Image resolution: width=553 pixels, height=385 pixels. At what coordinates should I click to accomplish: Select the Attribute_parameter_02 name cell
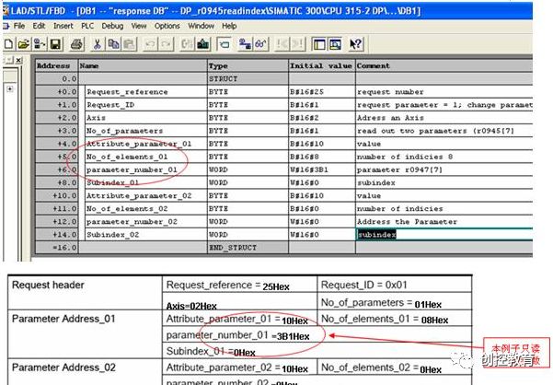[x=146, y=195]
